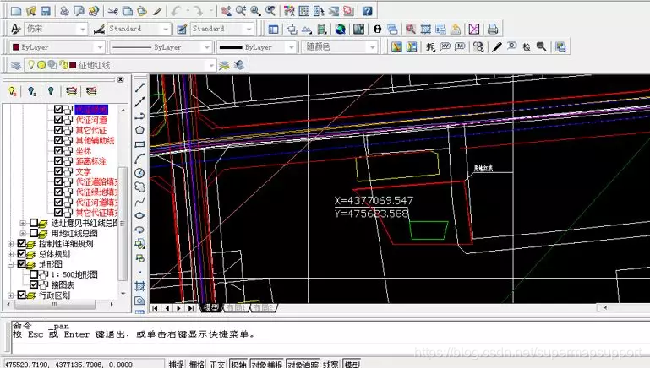
Task: Toggle 捕捉 snap in status bar
Action: 176,364
